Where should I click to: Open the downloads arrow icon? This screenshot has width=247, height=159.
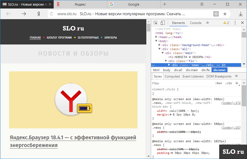(x=241, y=14)
